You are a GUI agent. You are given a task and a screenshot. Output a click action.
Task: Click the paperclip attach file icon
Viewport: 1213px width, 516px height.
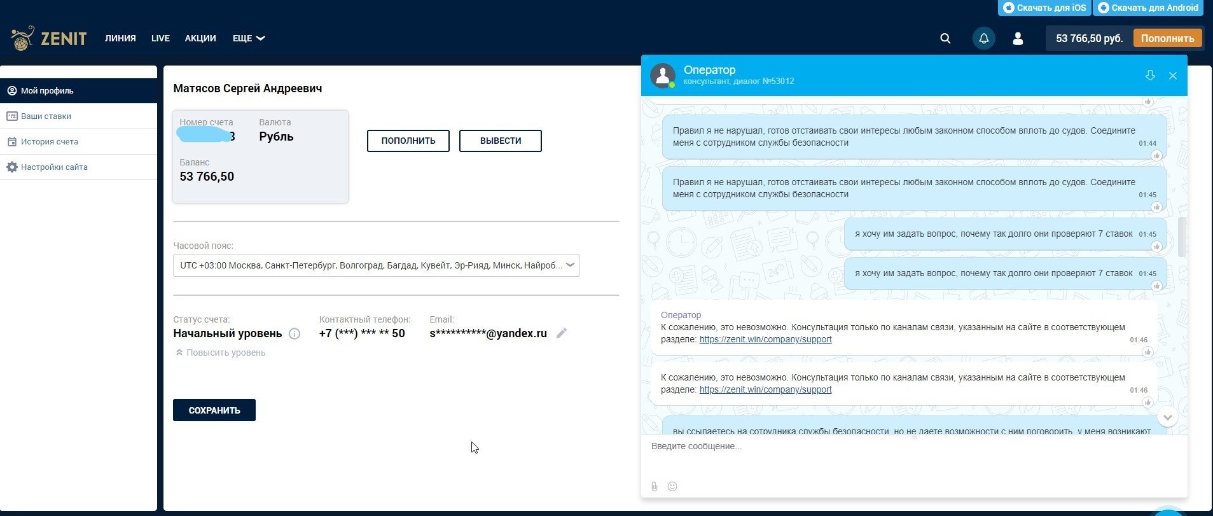[655, 487]
